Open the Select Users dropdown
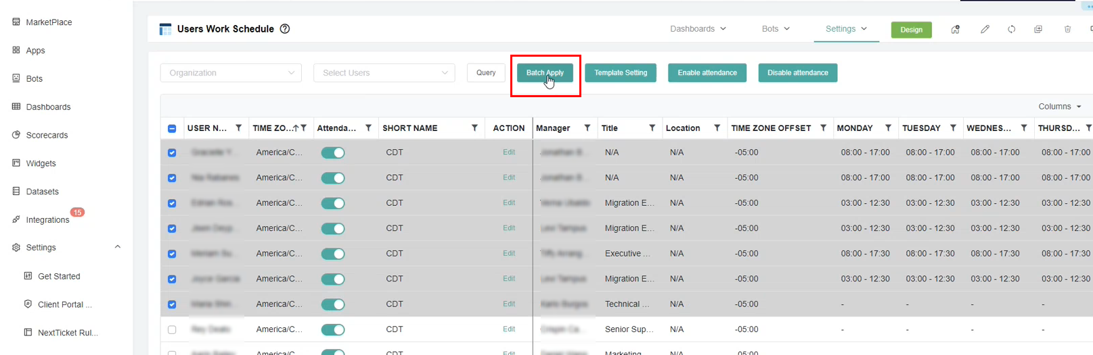Image resolution: width=1093 pixels, height=355 pixels. click(x=384, y=73)
